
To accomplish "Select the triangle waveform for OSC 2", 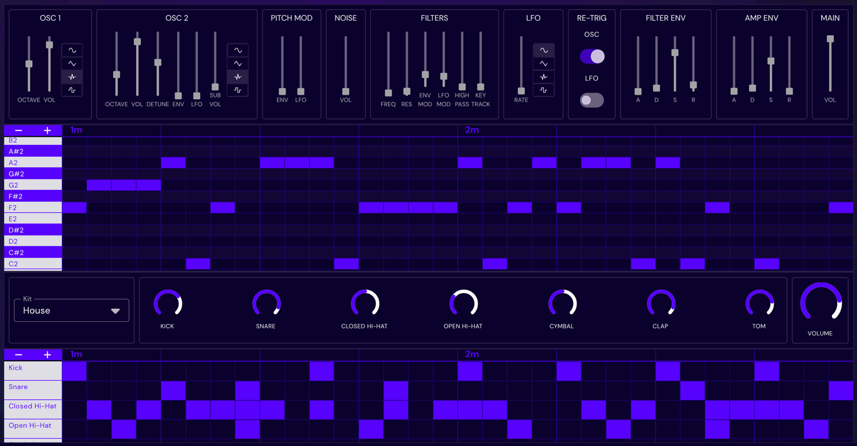I will coord(238,63).
